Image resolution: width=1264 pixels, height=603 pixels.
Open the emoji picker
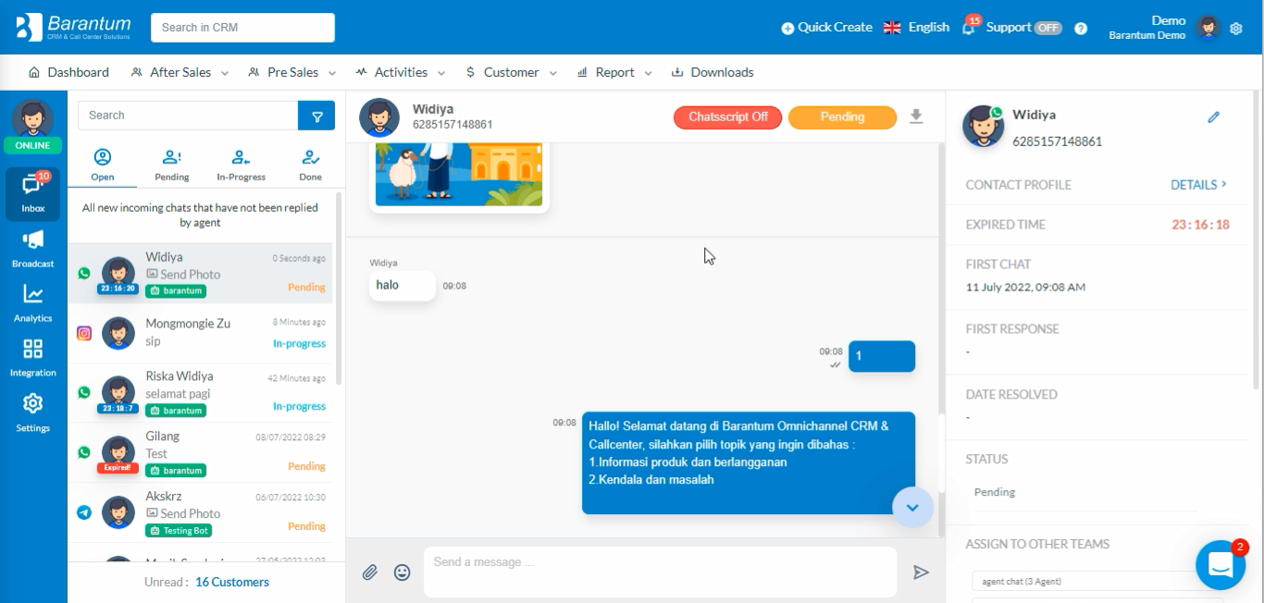(402, 572)
